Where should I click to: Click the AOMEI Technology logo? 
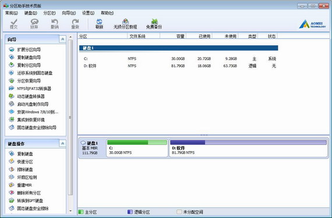pyautogui.click(x=313, y=24)
